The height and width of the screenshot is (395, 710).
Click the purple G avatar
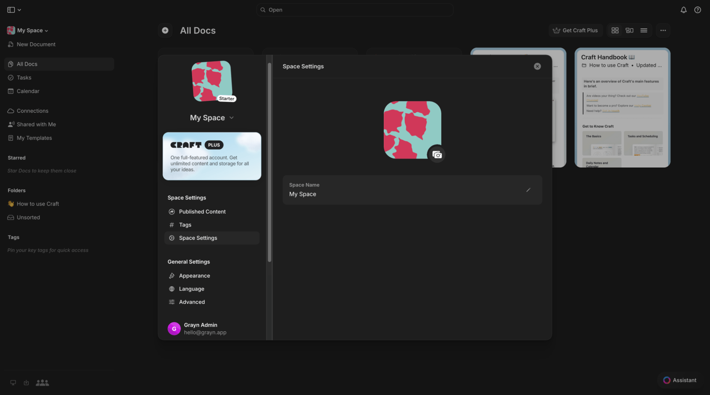(x=174, y=328)
